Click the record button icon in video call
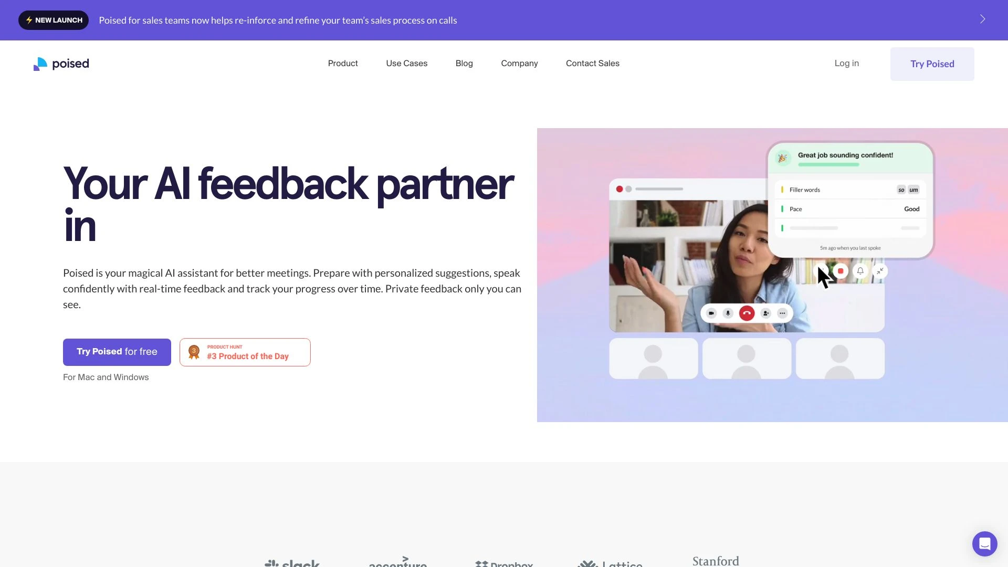Viewport: 1008px width, 567px height. [840, 270]
